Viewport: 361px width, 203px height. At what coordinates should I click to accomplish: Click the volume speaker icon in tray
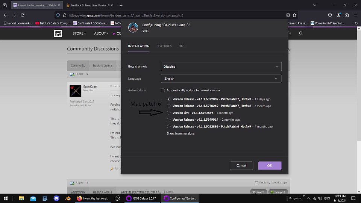tap(320, 198)
